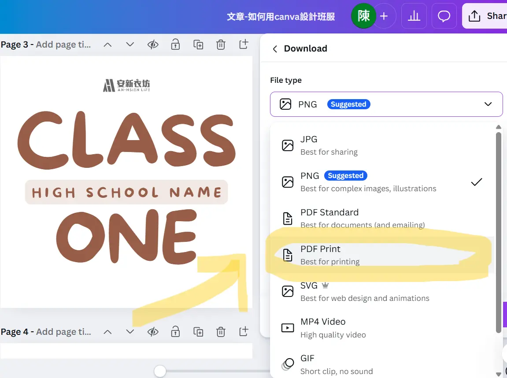Hide Page 4 using the eye icon

(153, 332)
